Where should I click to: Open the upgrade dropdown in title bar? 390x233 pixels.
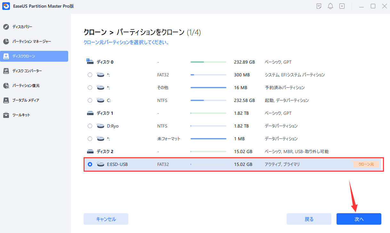(342, 6)
